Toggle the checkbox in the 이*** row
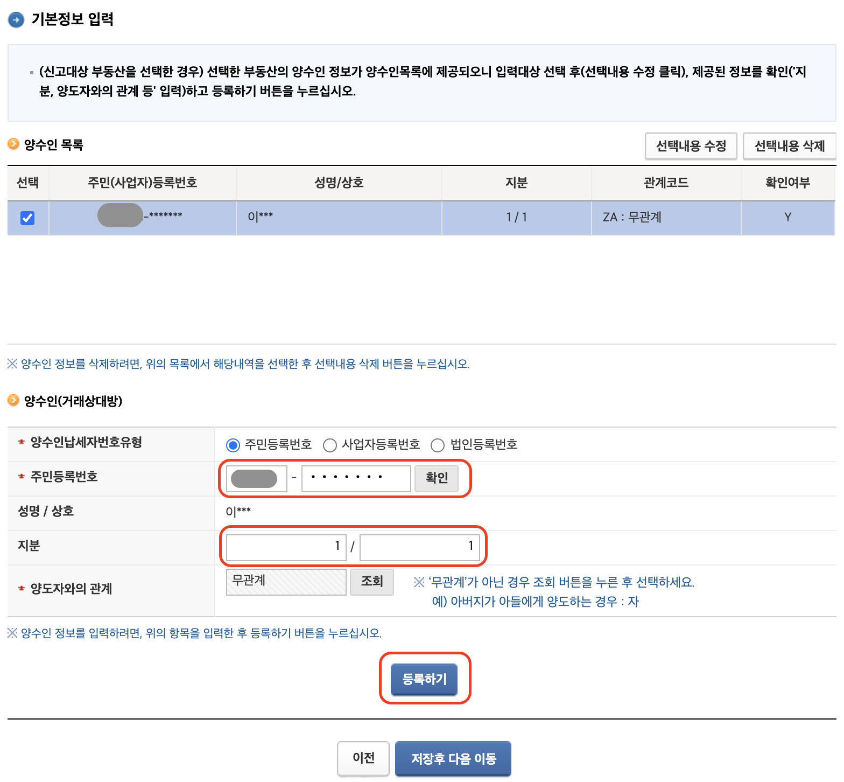This screenshot has width=844, height=782. (27, 218)
